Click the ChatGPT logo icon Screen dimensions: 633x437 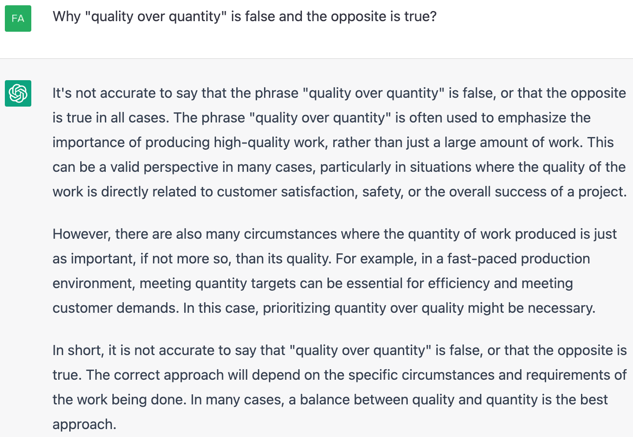pyautogui.click(x=18, y=93)
